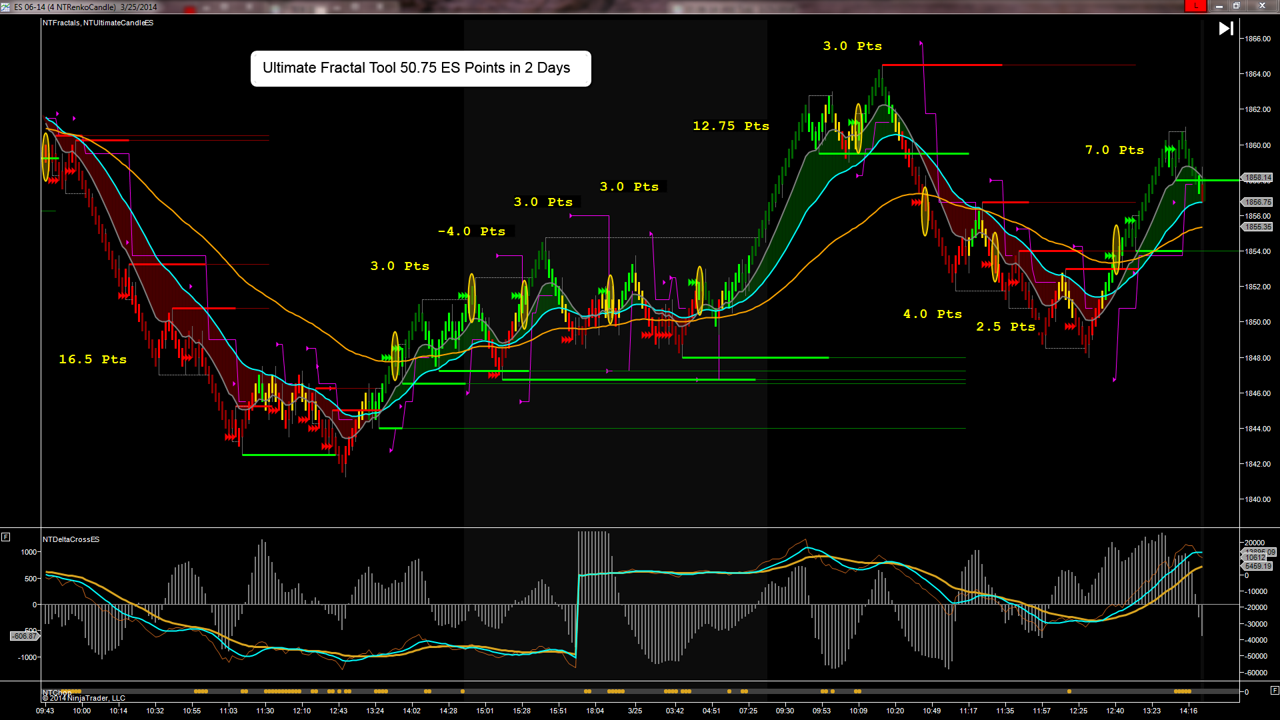Select the 1856.75 price axis marker
The image size is (1280, 720).
1257,202
